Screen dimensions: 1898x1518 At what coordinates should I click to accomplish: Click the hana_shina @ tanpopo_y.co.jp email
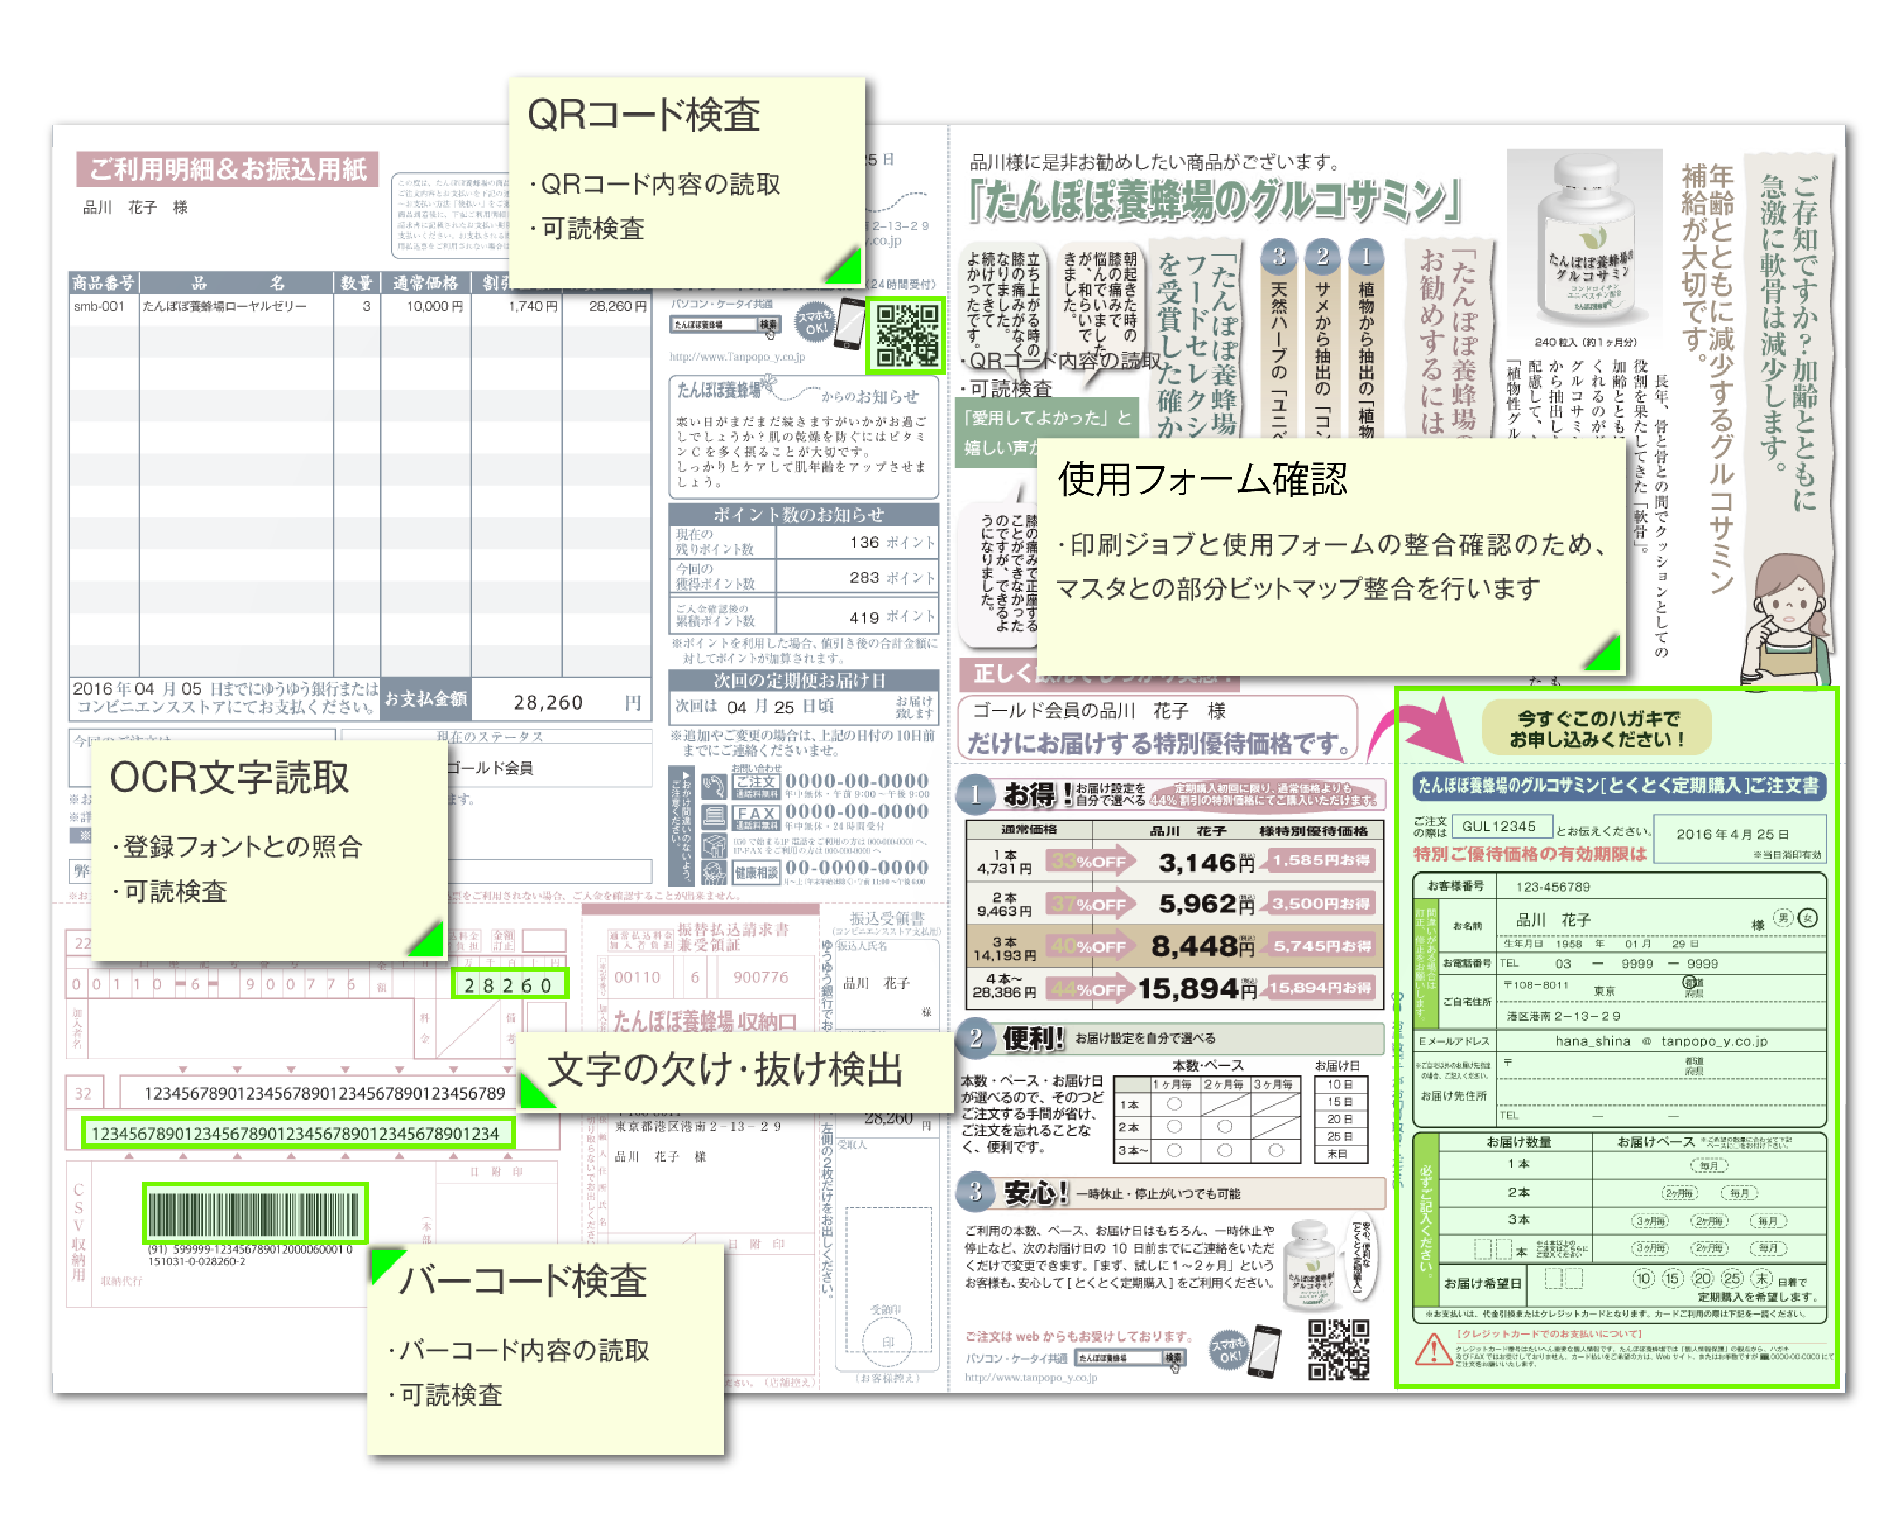tap(1661, 1041)
